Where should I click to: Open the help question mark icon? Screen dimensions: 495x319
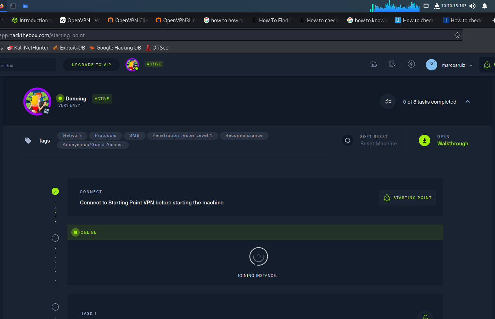pyautogui.click(x=411, y=64)
